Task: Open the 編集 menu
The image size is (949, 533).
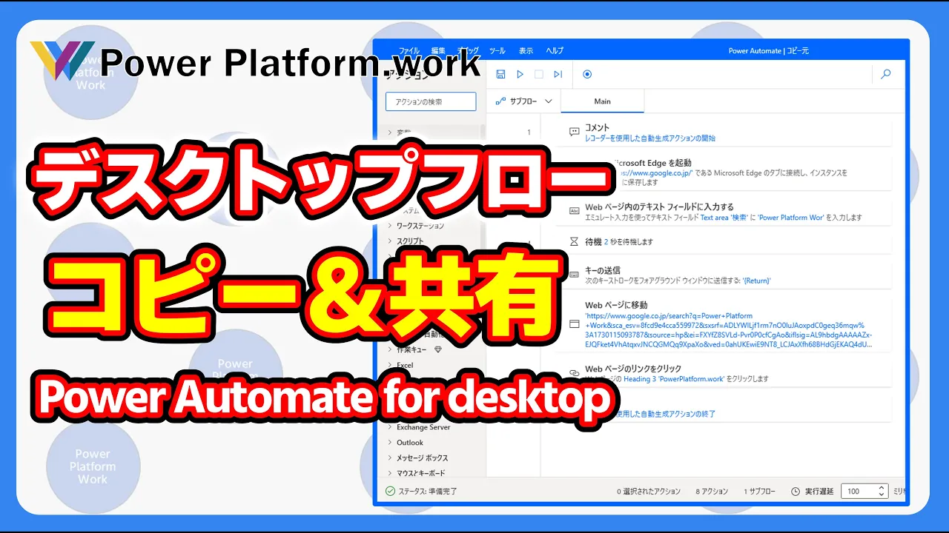Action: (x=438, y=50)
